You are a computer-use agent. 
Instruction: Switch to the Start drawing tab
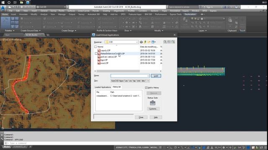[x=7, y=35]
